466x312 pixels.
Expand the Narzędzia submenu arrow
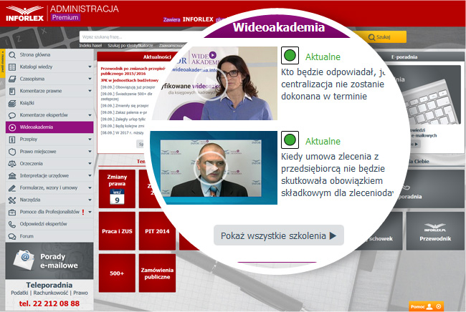[x=90, y=200]
